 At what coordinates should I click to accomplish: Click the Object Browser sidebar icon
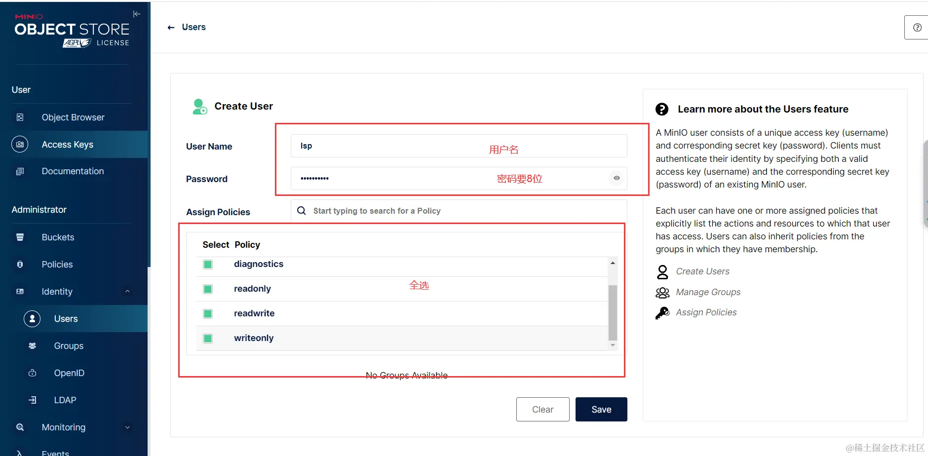[20, 117]
